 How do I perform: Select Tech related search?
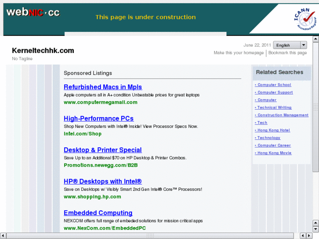coord(261,123)
